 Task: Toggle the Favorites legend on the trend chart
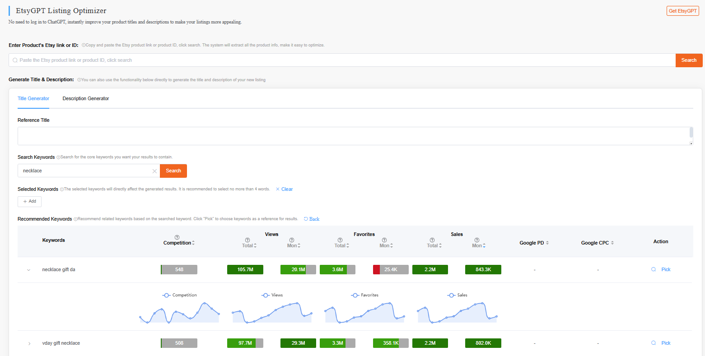click(x=364, y=295)
